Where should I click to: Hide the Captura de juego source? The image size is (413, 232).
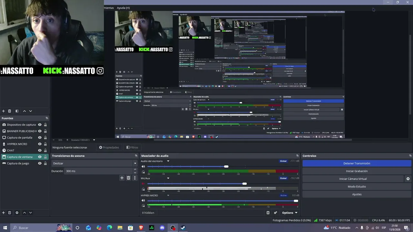pos(40,163)
